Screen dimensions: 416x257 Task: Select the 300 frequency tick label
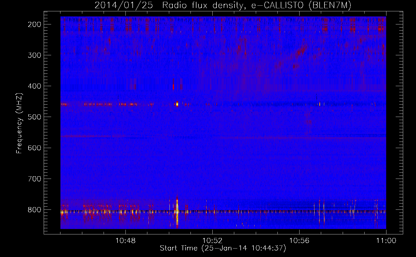[x=34, y=55]
